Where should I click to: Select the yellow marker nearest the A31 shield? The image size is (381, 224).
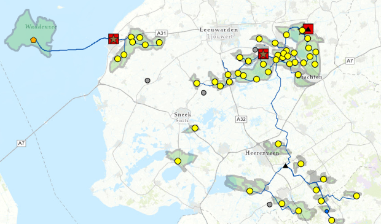pyautogui.click(x=159, y=42)
